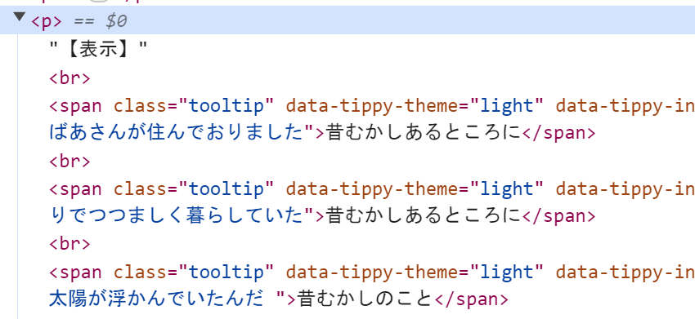Select the <br> directly below the 【表示】 text

(x=69, y=78)
